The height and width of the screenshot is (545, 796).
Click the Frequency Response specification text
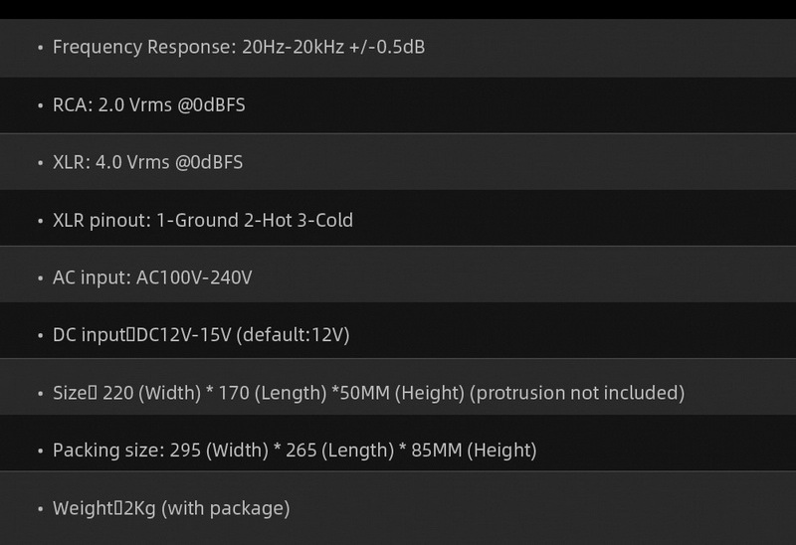click(x=239, y=47)
